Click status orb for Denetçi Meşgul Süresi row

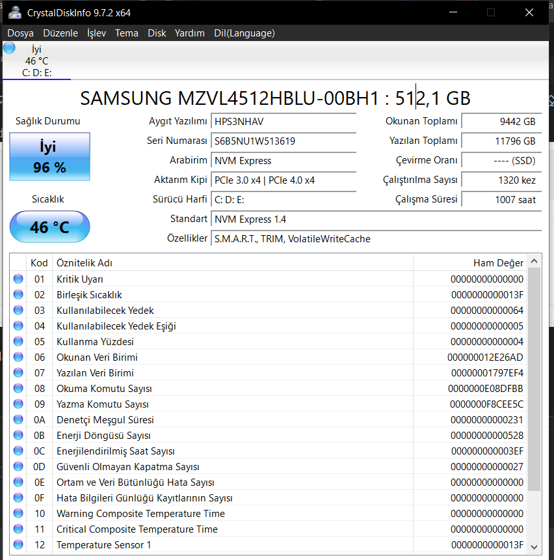click(18, 419)
